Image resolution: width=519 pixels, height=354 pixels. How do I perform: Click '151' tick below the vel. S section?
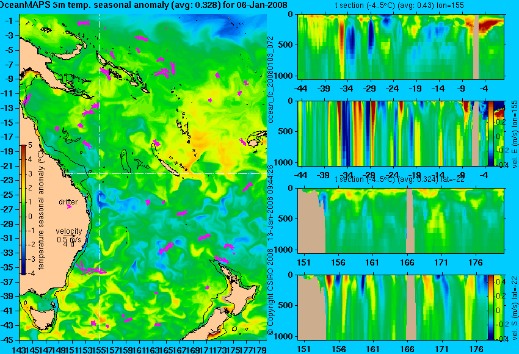[x=303, y=349]
